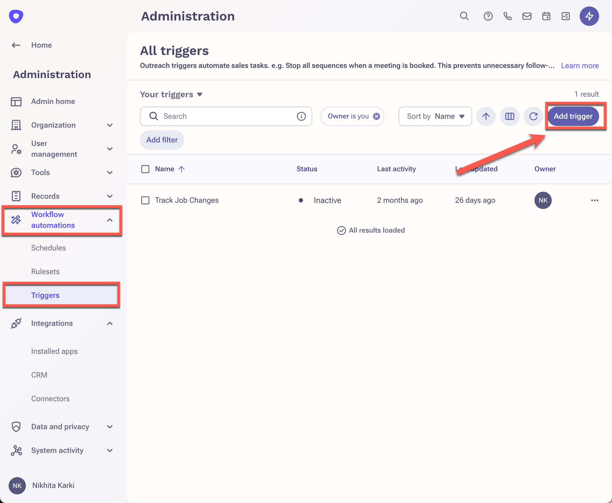Open the Learn more link
Viewport: 612px width, 503px height.
(x=579, y=65)
